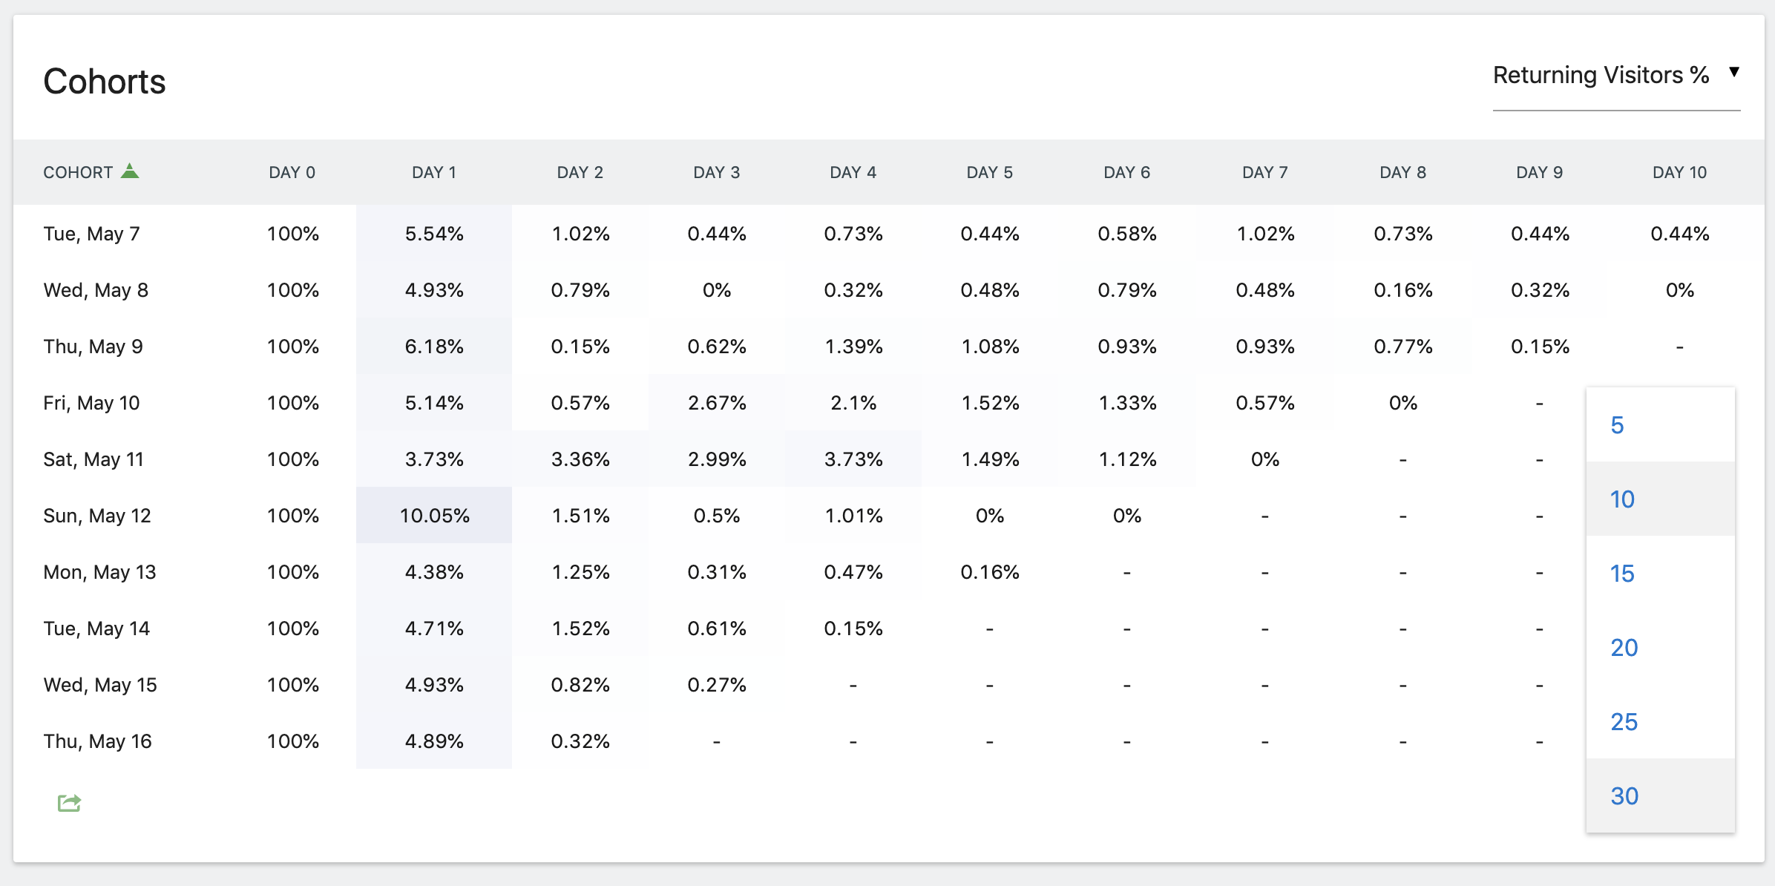The image size is (1775, 886).
Task: Click the 3.36% Day 2 cell
Action: point(580,459)
